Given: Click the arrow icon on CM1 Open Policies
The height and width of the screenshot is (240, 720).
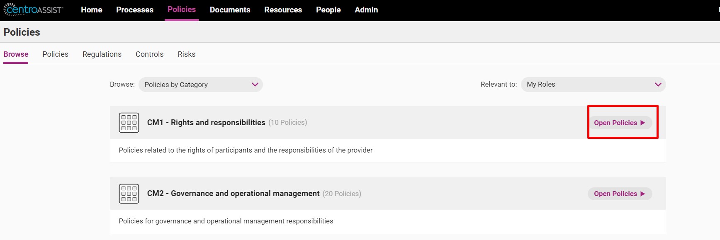Looking at the screenshot, I should pos(643,123).
